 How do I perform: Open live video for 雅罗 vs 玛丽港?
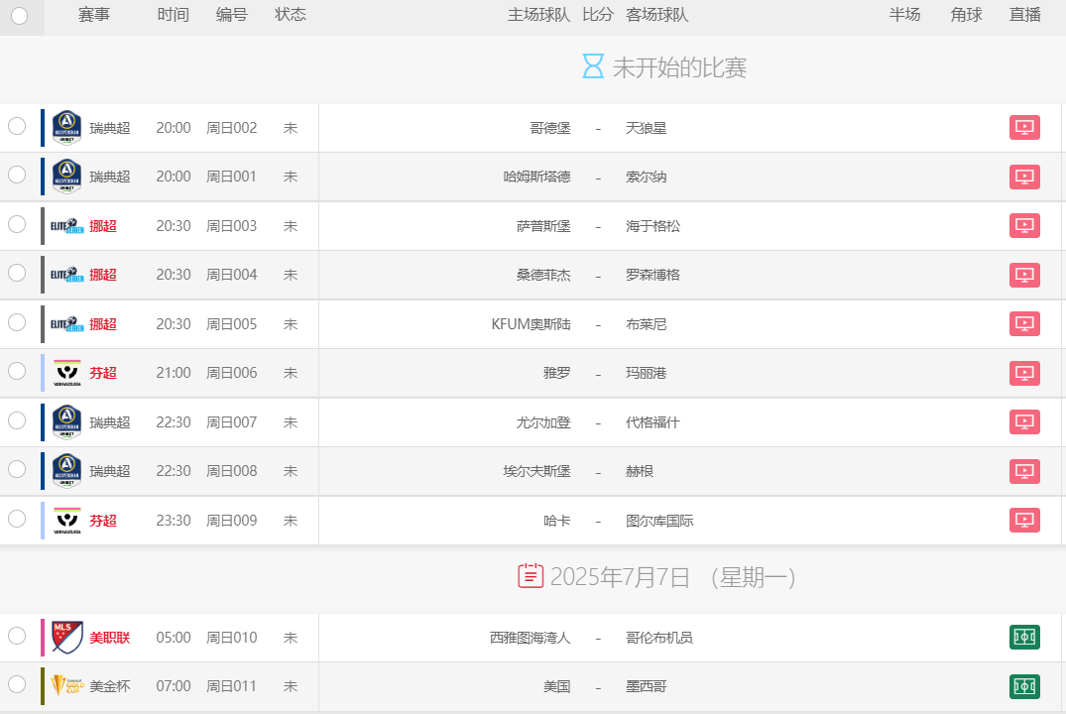tap(1024, 373)
